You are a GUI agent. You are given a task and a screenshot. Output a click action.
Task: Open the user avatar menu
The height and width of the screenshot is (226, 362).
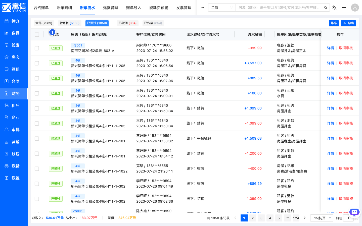coord(355,8)
